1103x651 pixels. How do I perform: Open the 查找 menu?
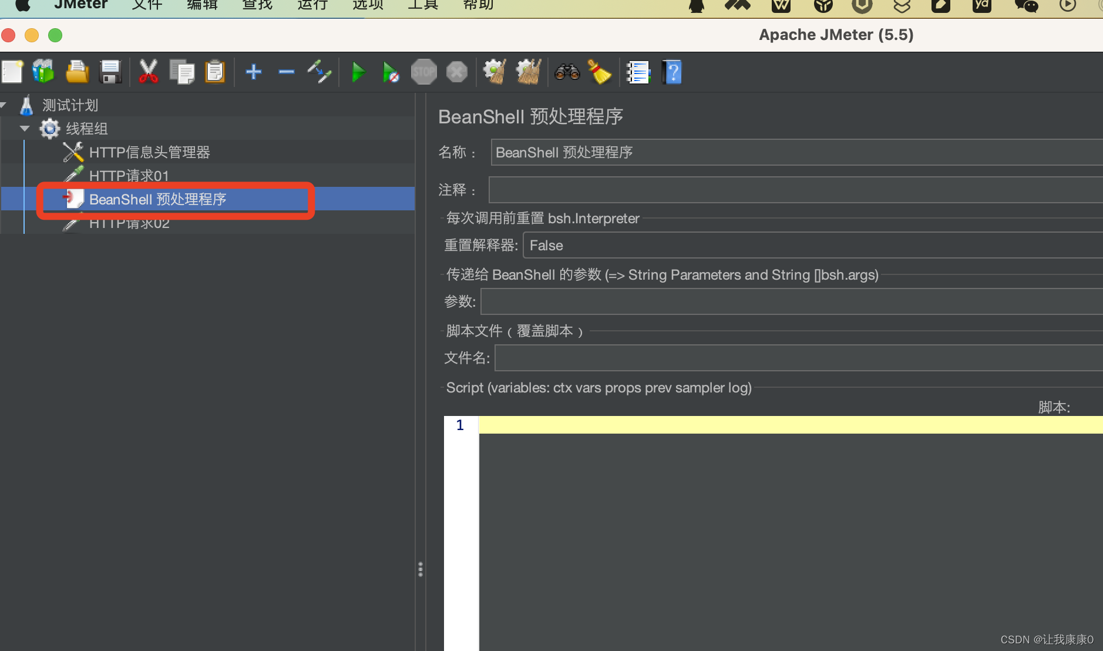[257, 5]
